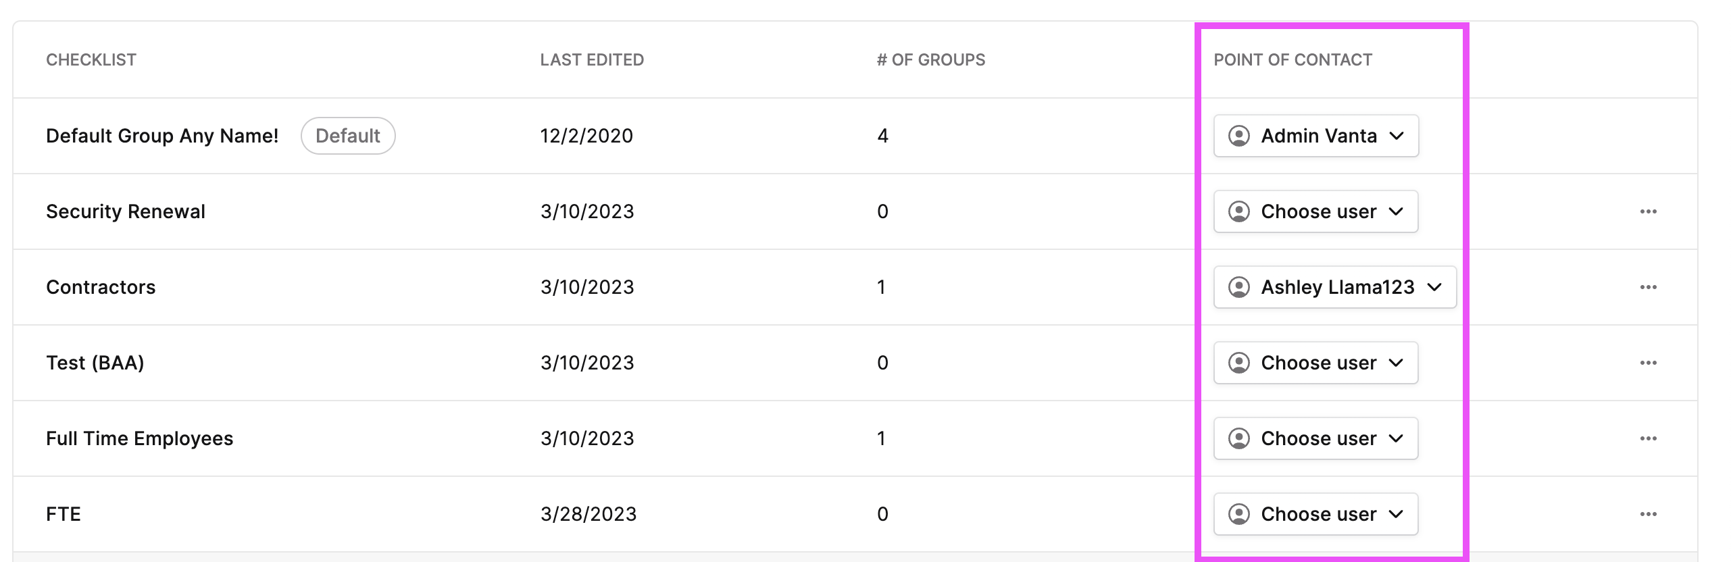Choose user for Test (BAA) checklist
This screenshot has height=562, width=1731.
coord(1315,363)
